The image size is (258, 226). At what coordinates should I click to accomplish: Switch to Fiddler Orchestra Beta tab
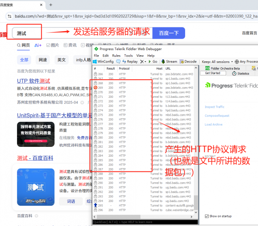(x=223, y=68)
